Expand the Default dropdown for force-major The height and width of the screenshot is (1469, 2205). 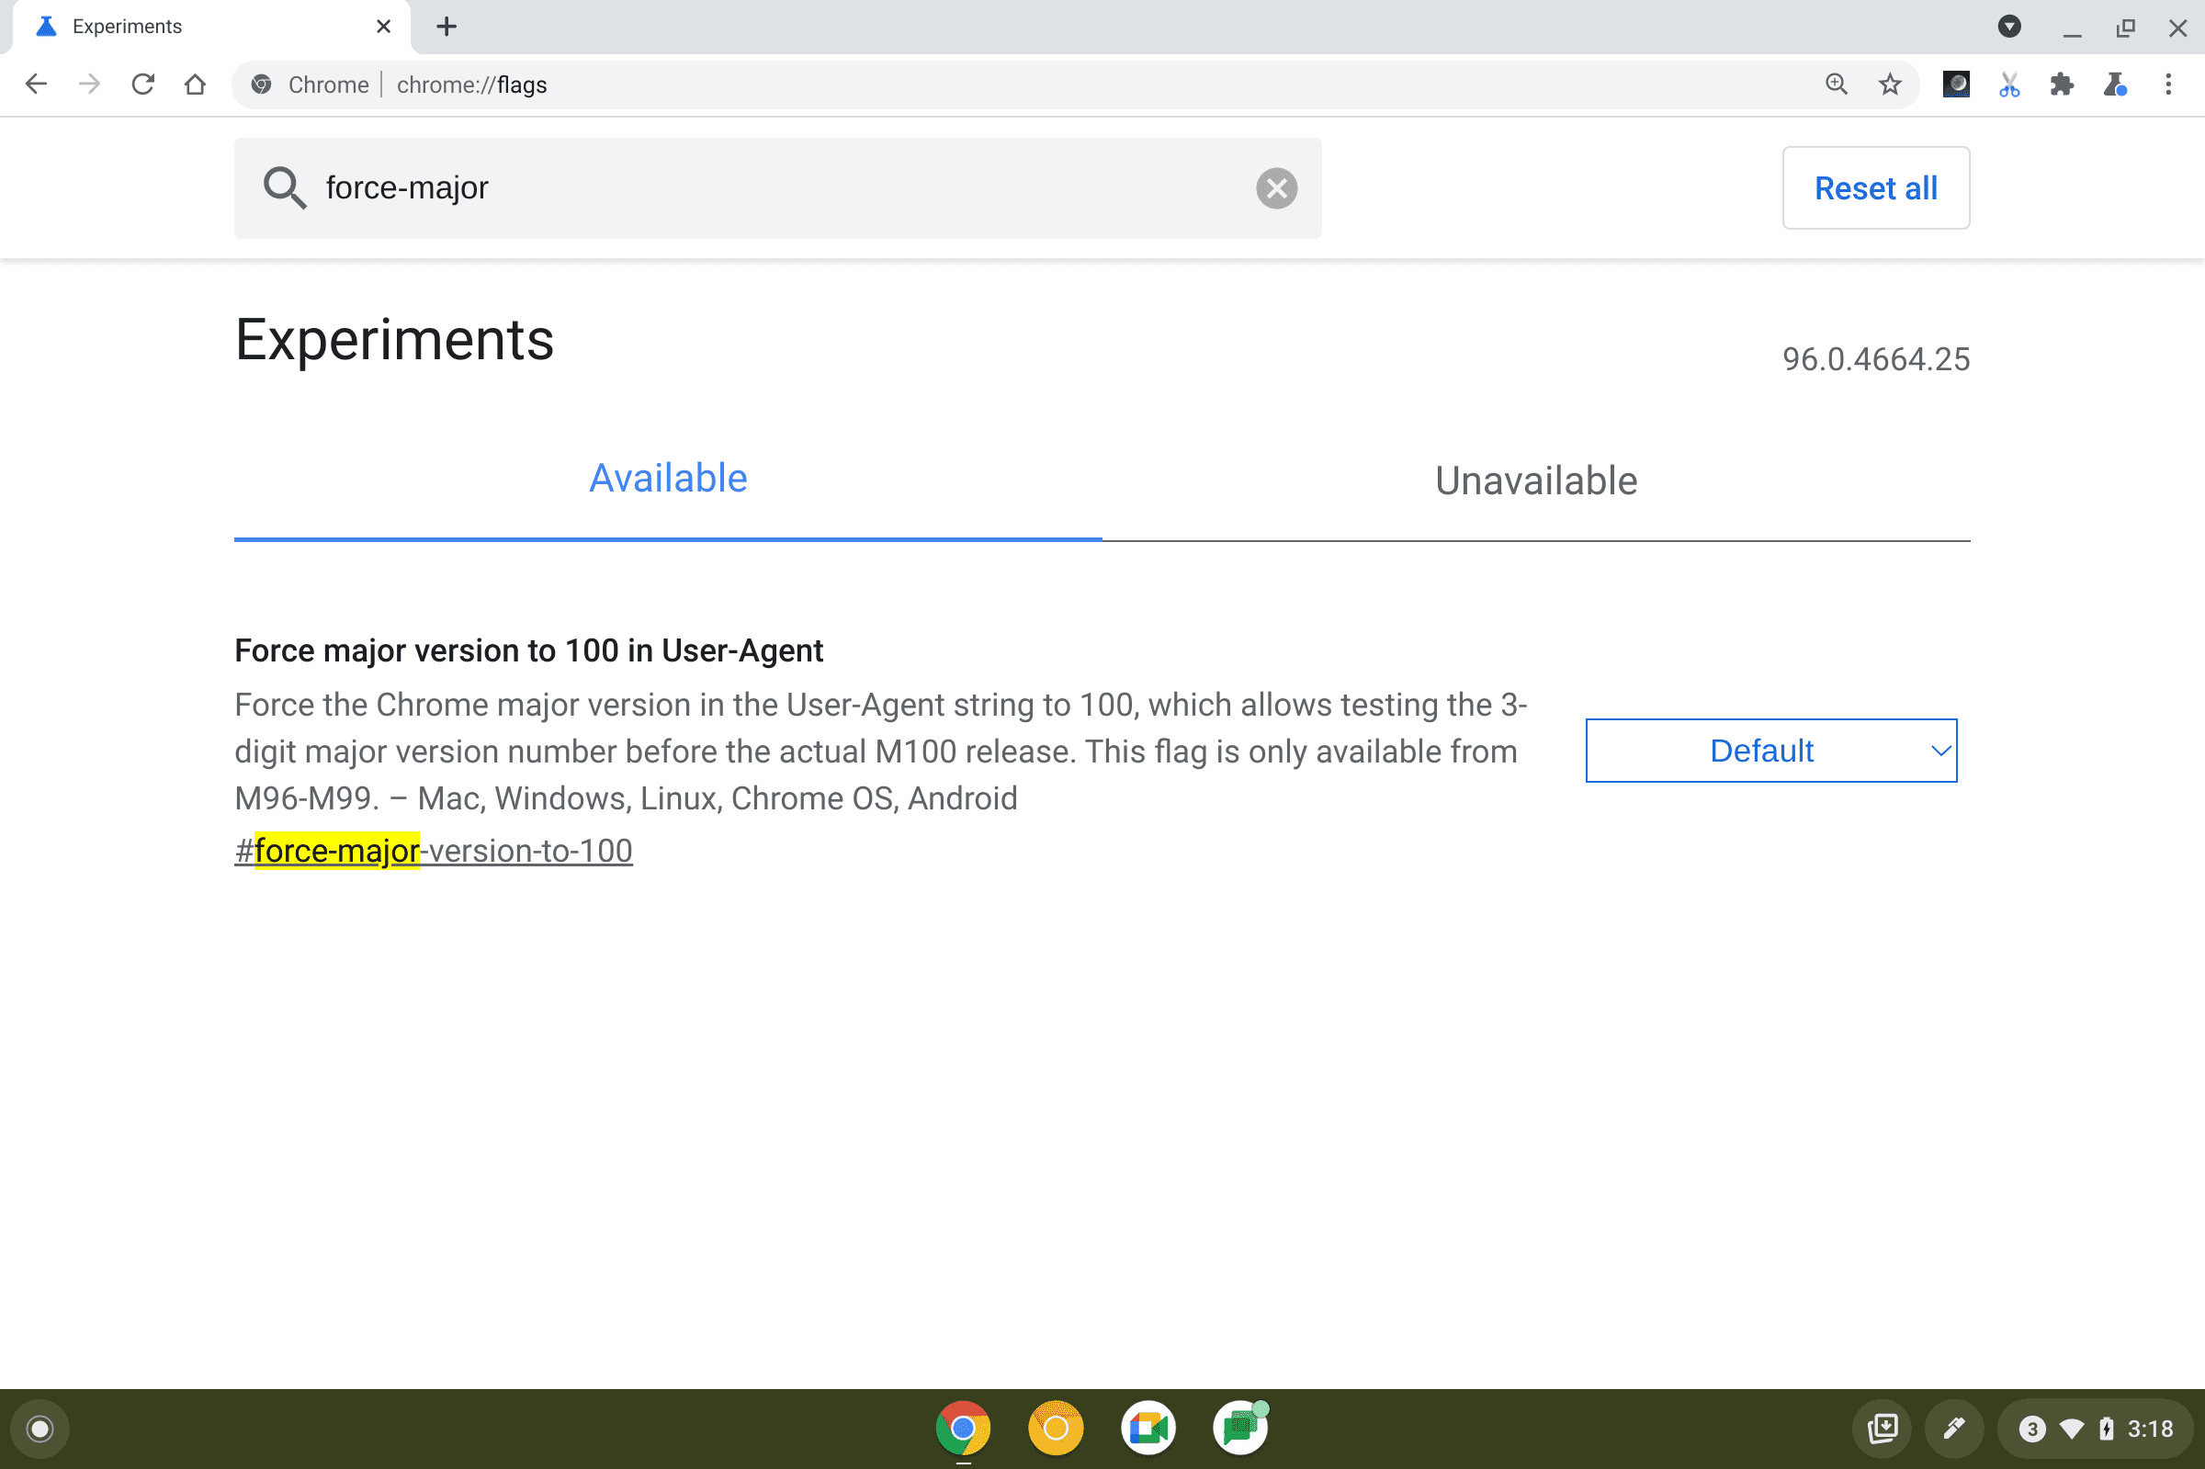(x=1770, y=751)
